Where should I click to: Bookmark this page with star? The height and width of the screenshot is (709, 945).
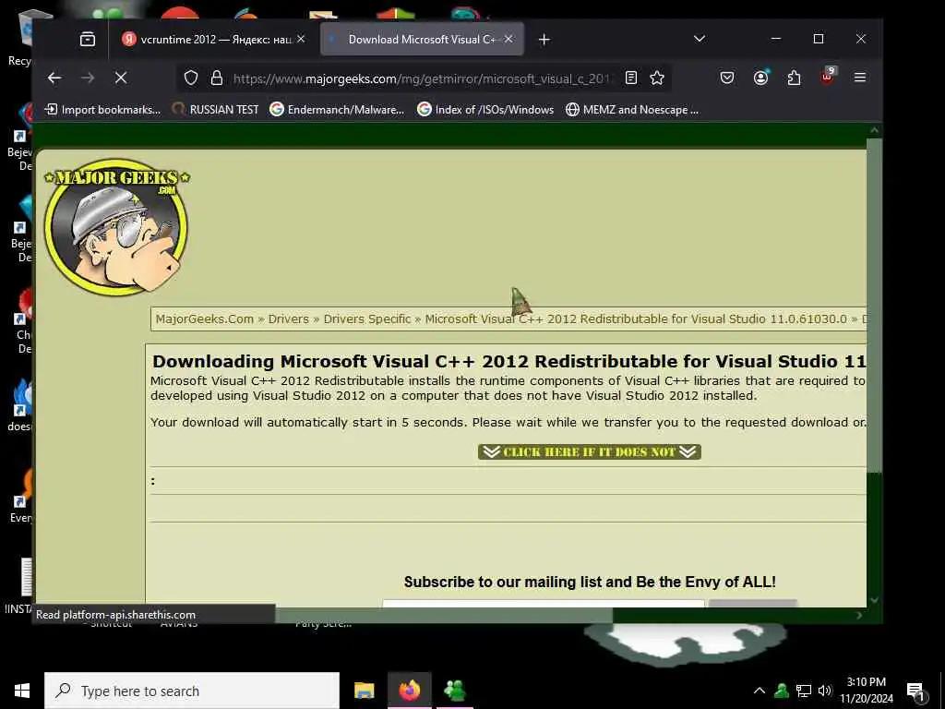tap(657, 78)
